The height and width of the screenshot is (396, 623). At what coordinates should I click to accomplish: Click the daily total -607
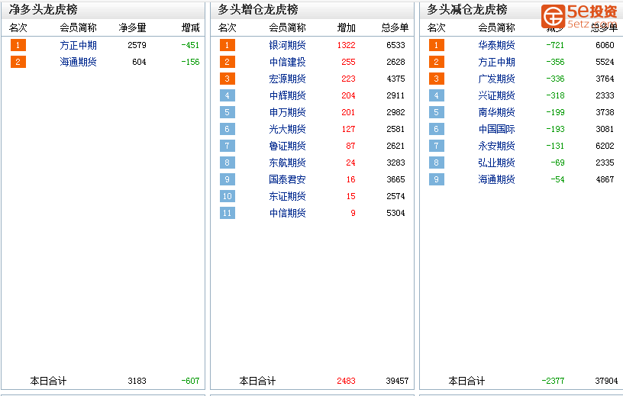point(190,381)
